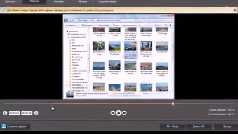Click the video preview area
This screenshot has height=134, width=238.
pyautogui.click(x=119, y=57)
